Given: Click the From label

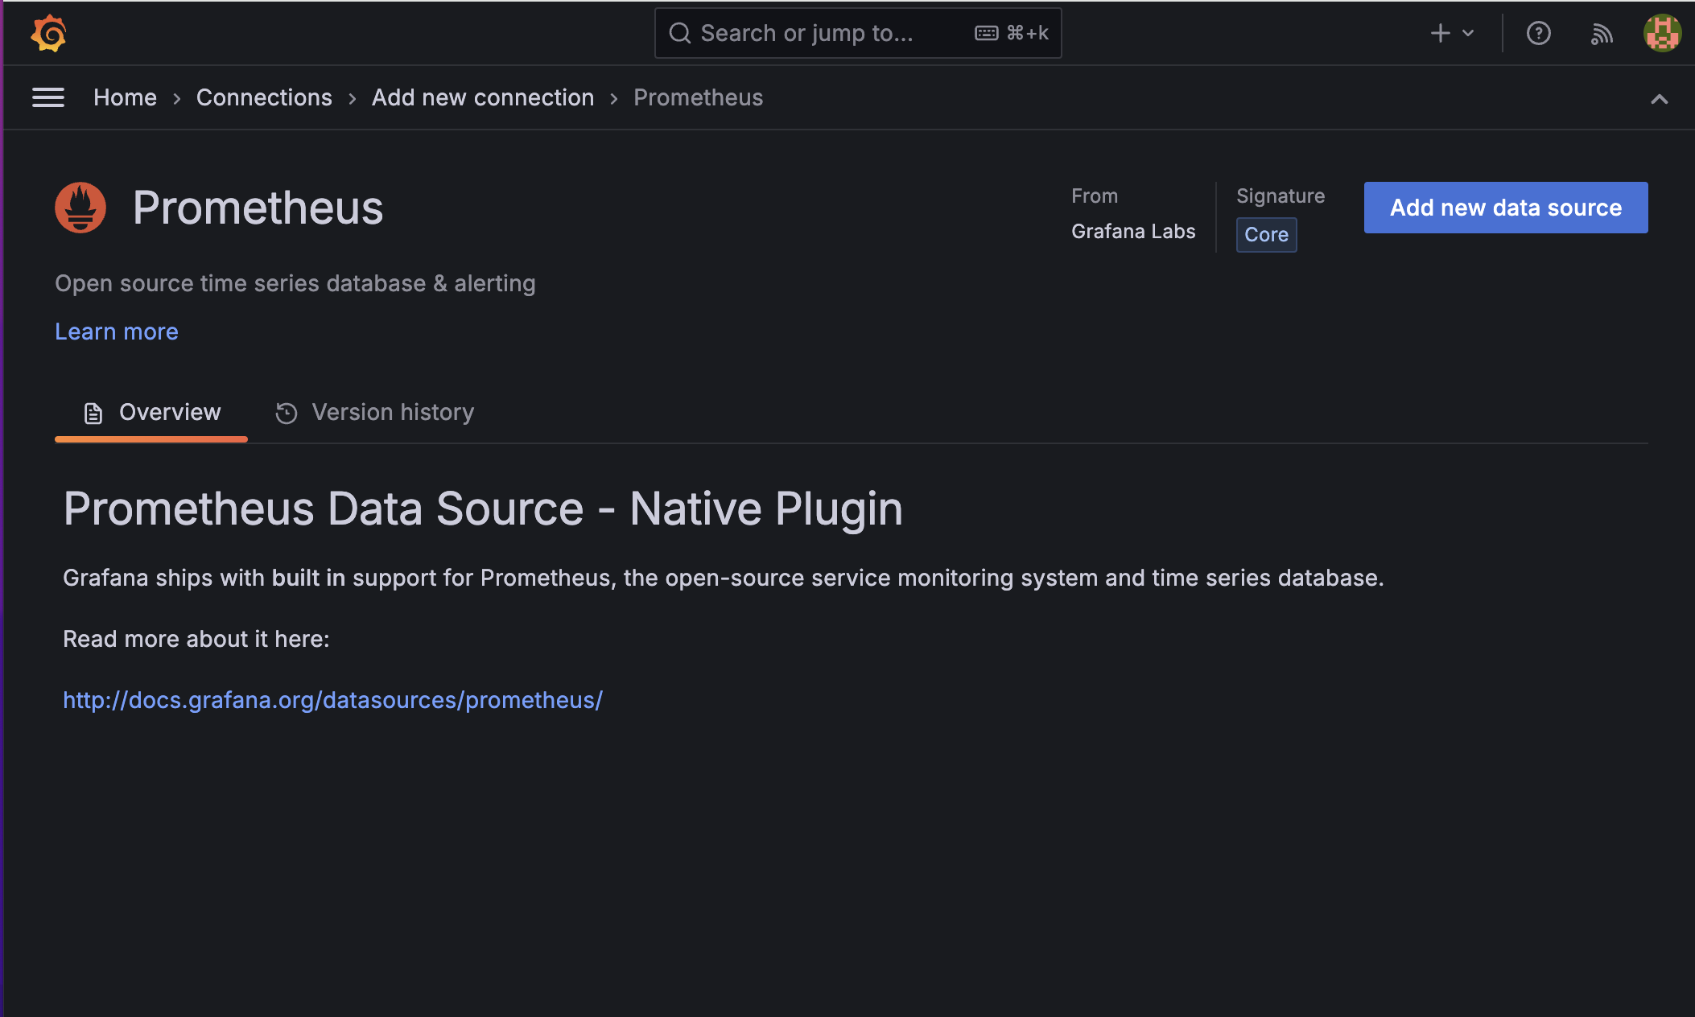Looking at the screenshot, I should pyautogui.click(x=1095, y=196).
